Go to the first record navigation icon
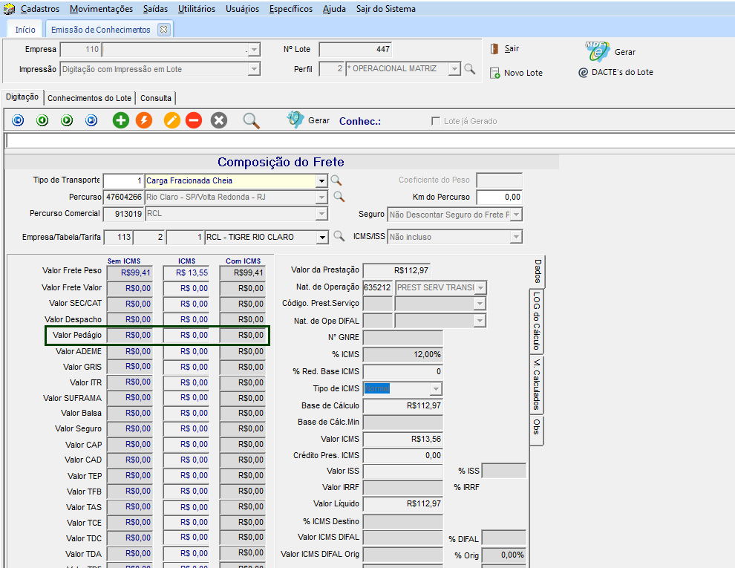 pos(18,120)
